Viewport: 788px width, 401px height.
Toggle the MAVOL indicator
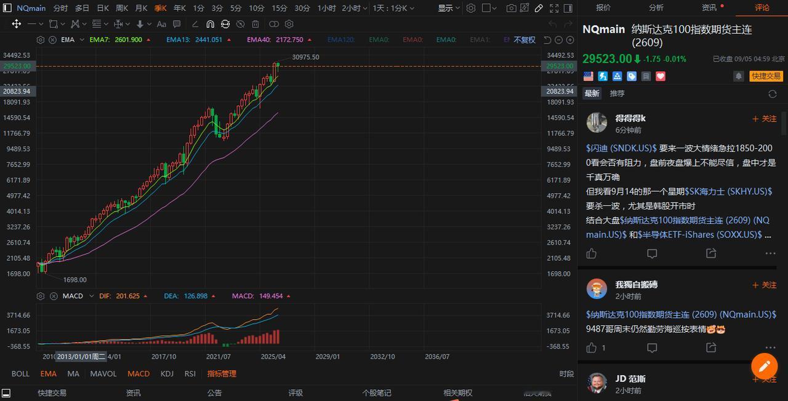tap(103, 373)
